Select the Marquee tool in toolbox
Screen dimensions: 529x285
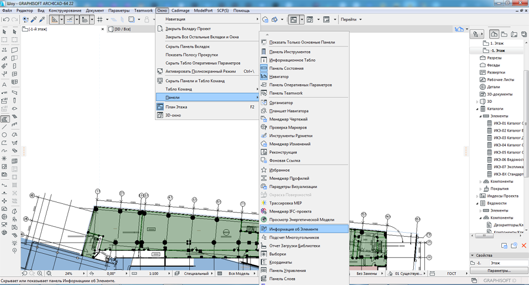4,39
